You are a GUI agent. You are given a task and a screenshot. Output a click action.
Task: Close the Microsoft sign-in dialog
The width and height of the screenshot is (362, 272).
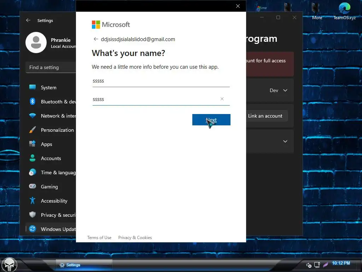[238, 6]
